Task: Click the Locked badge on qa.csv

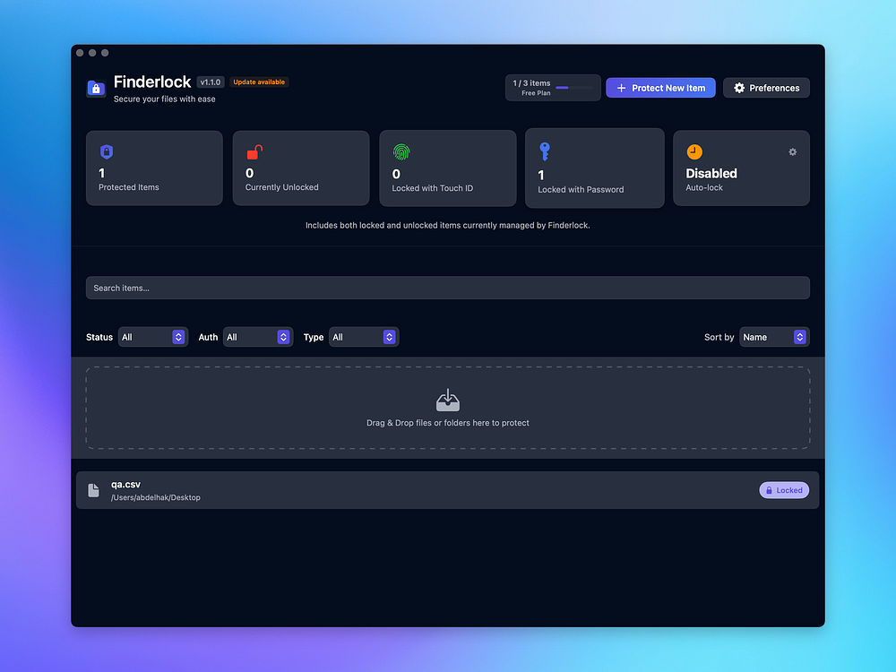Action: tap(783, 490)
